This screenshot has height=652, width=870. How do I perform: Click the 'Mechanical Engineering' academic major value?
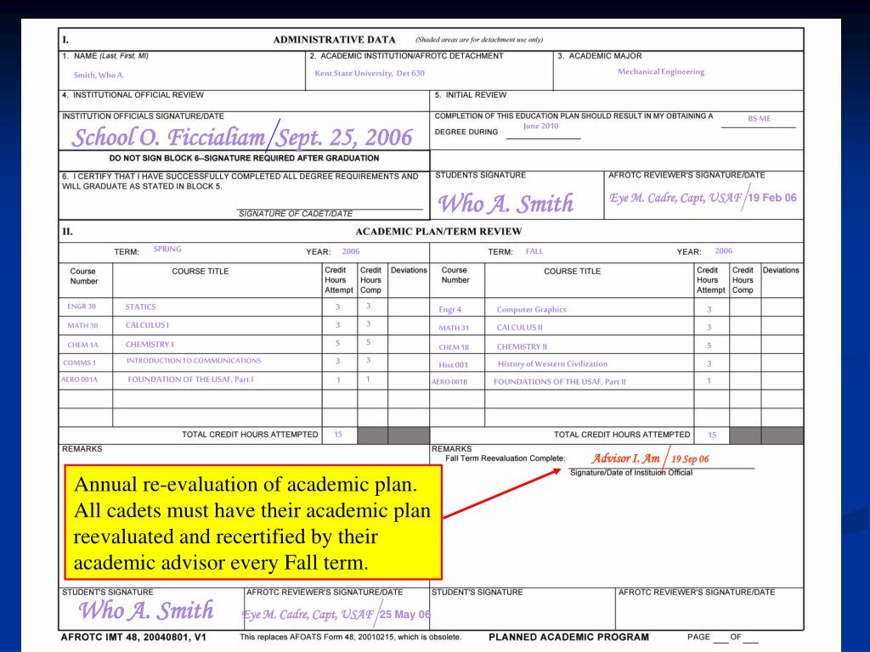(661, 71)
